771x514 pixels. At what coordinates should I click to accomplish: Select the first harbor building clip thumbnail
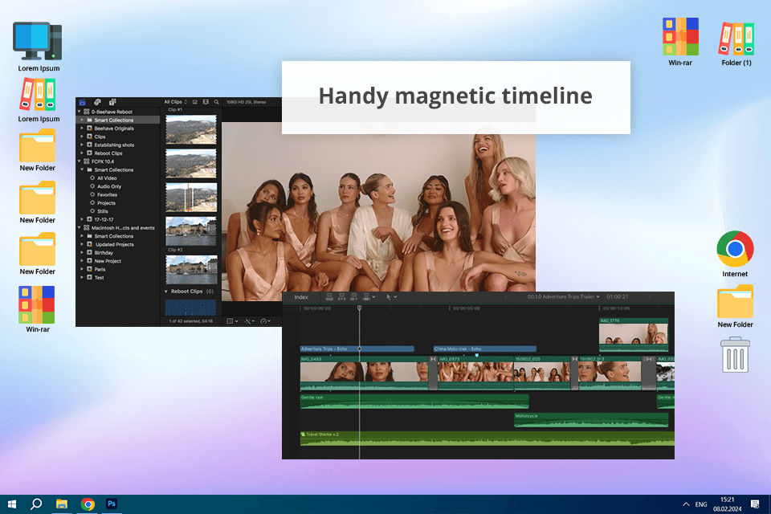[x=191, y=231]
